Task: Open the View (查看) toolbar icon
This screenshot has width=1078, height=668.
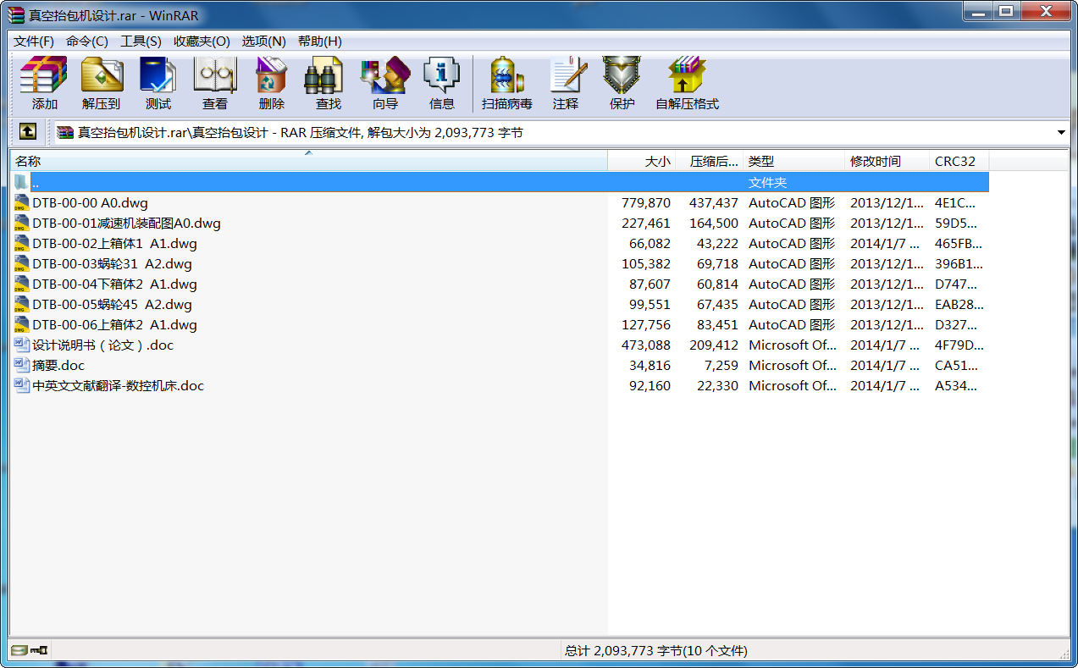Action: click(215, 82)
